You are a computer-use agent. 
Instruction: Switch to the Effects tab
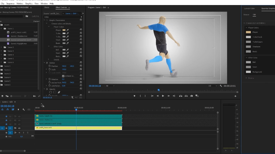coord(47,7)
